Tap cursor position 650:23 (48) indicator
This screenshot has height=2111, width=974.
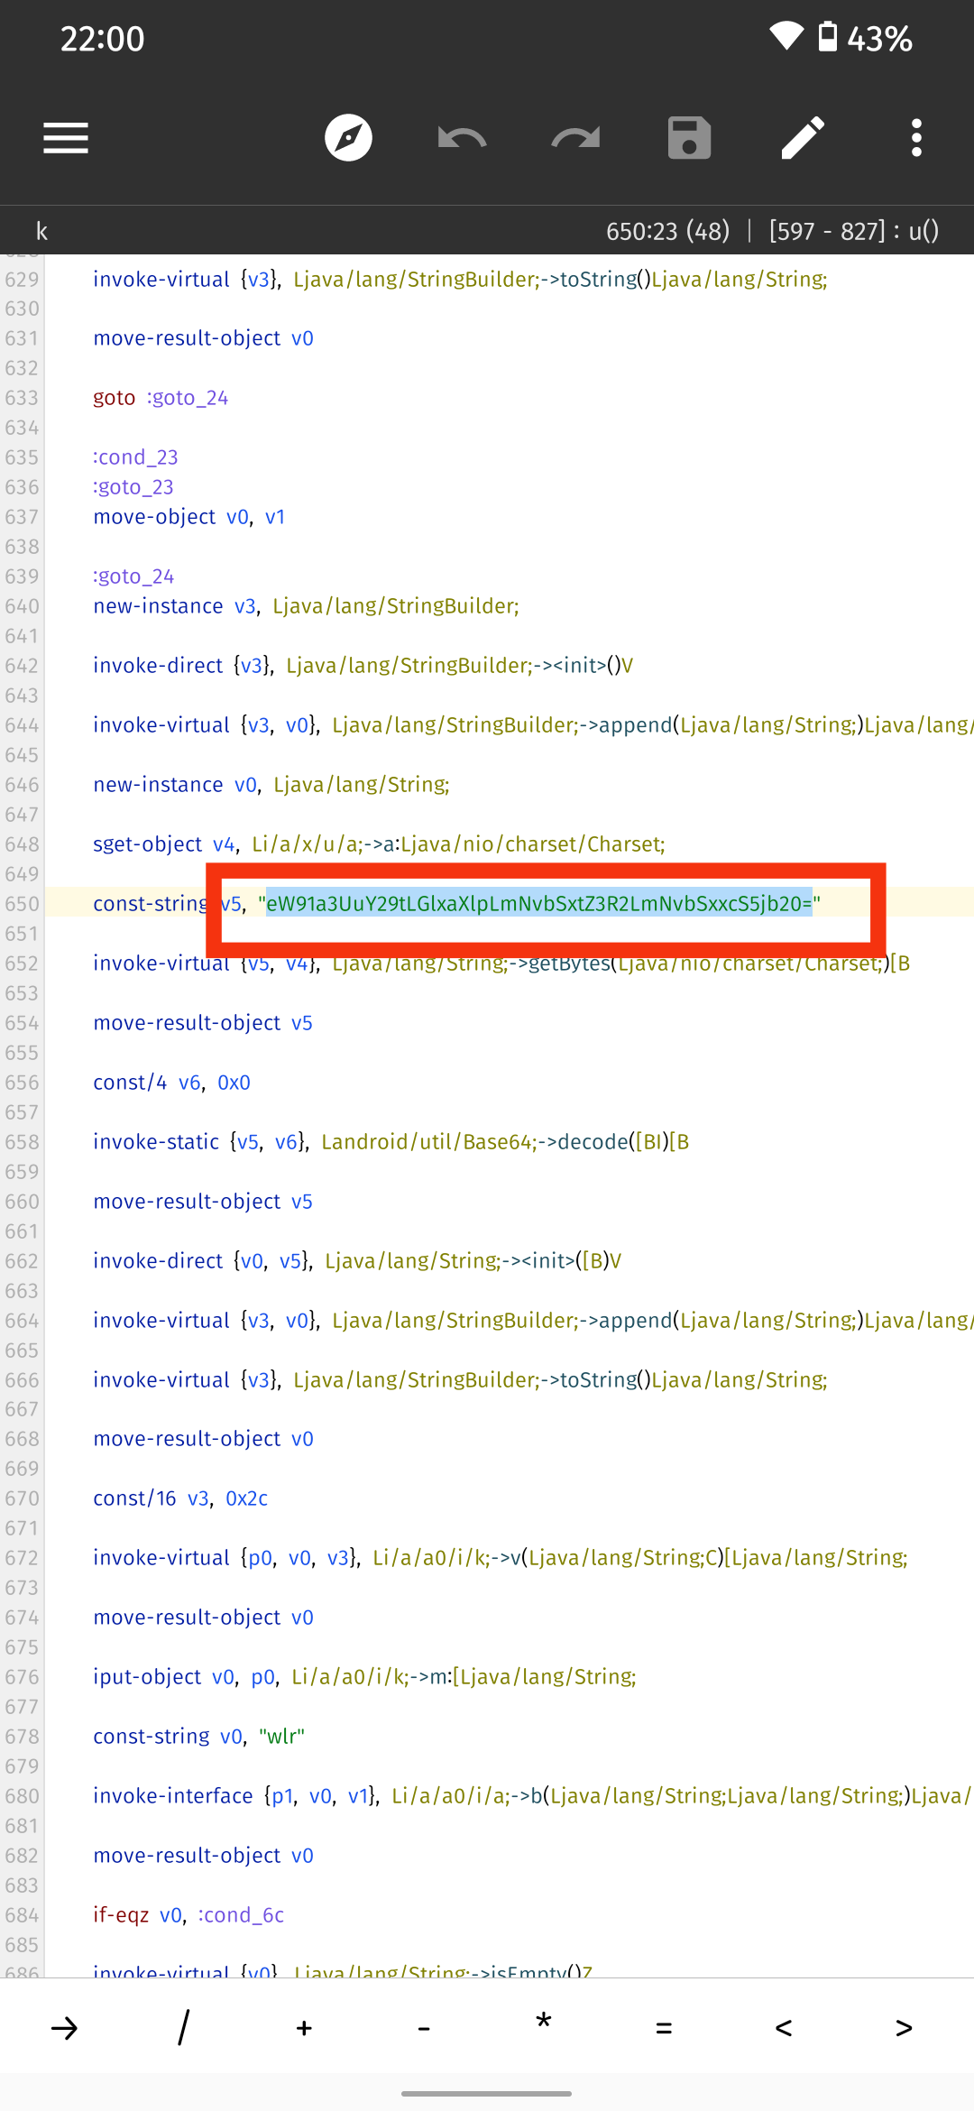point(667,231)
